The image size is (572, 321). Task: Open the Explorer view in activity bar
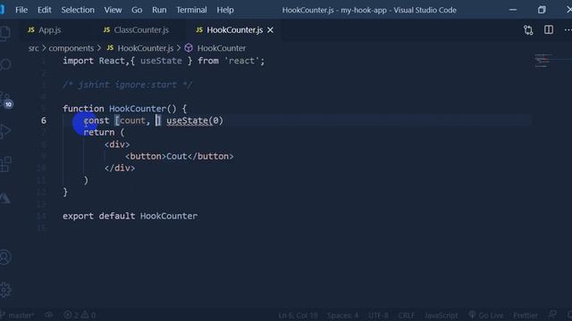(5, 34)
